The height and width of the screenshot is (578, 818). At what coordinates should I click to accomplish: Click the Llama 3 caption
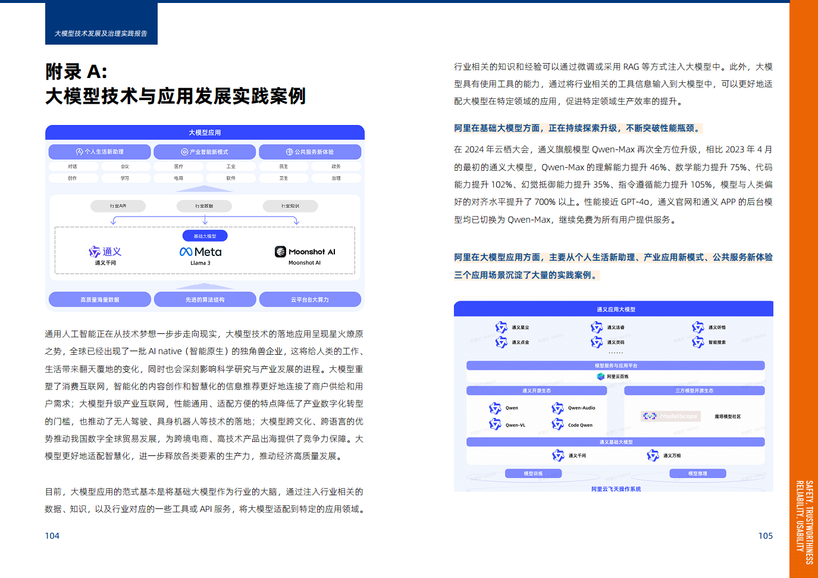(x=200, y=263)
